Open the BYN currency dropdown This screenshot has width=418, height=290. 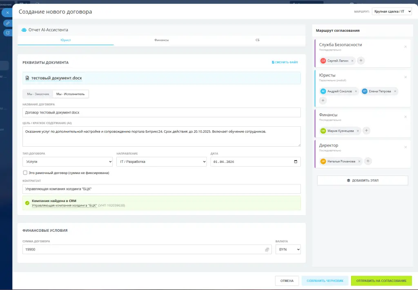point(288,249)
